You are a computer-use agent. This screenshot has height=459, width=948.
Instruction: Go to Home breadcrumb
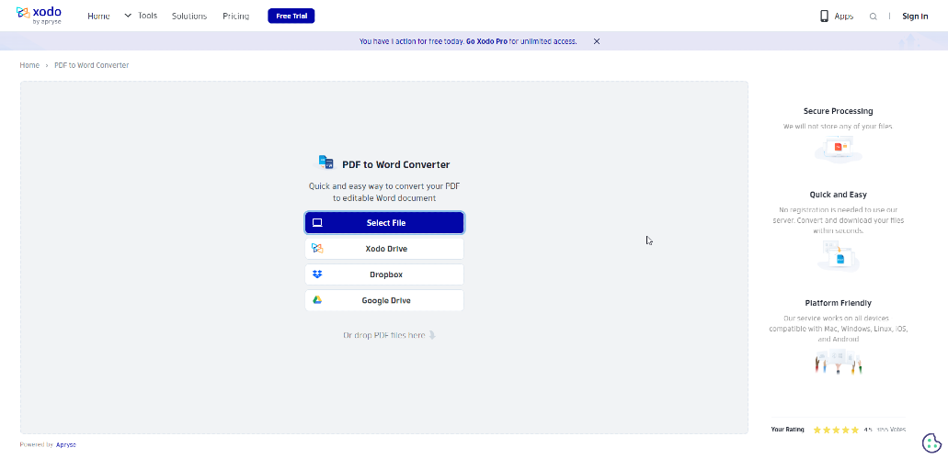coord(29,65)
